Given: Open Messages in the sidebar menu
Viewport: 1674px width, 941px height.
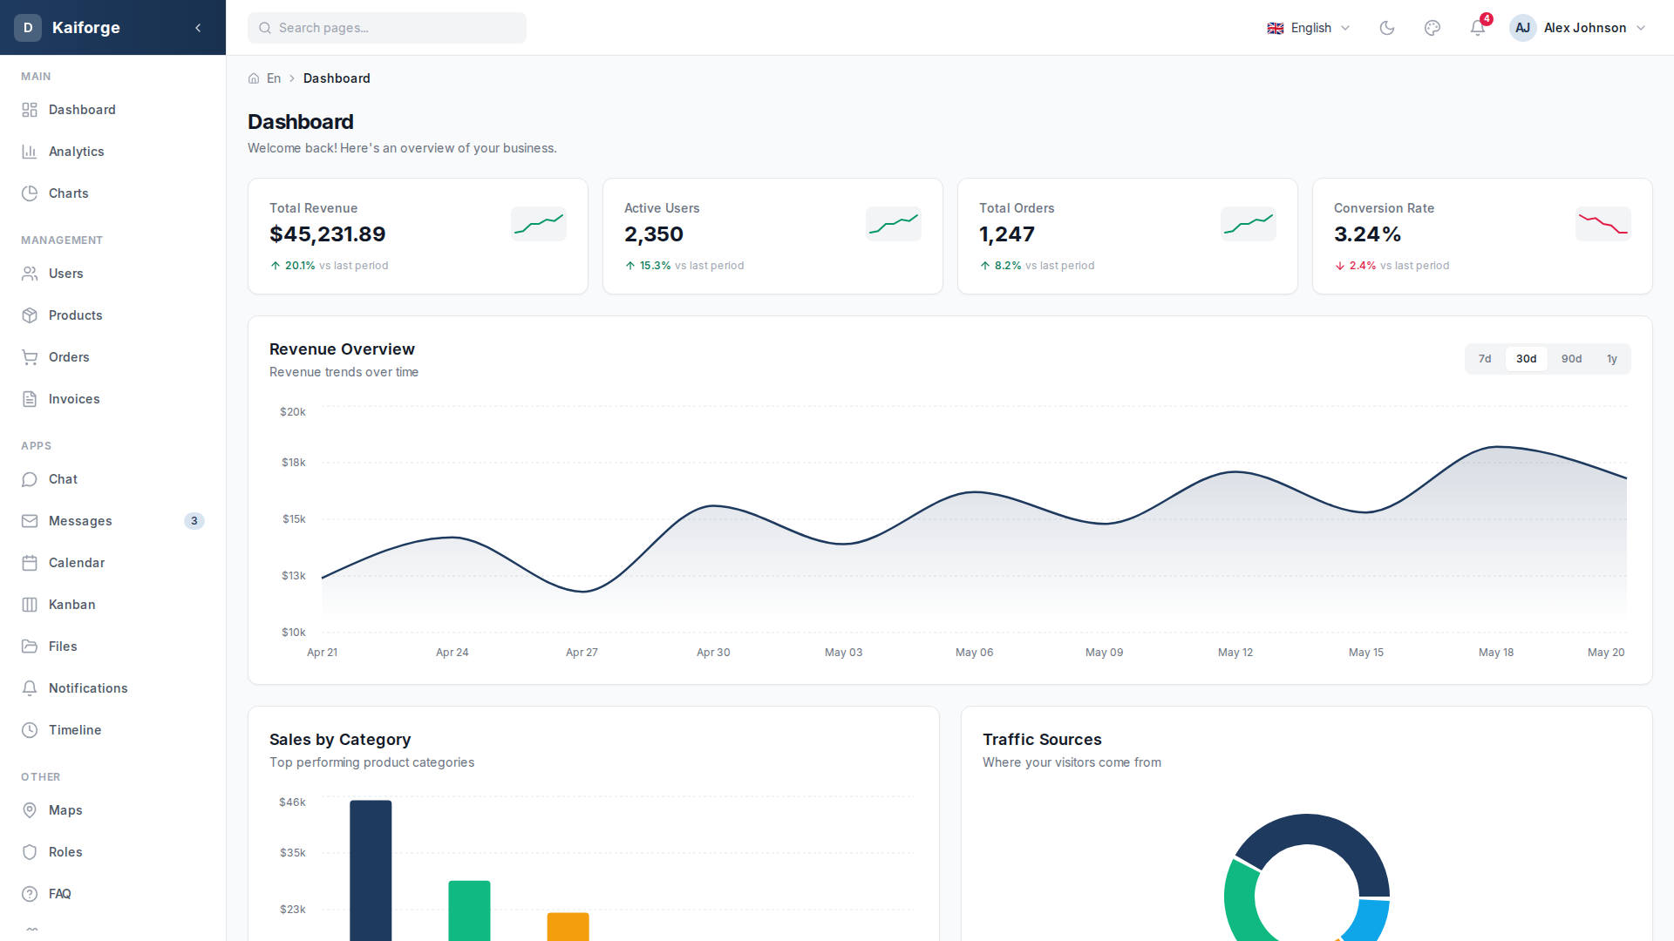Looking at the screenshot, I should [80, 521].
